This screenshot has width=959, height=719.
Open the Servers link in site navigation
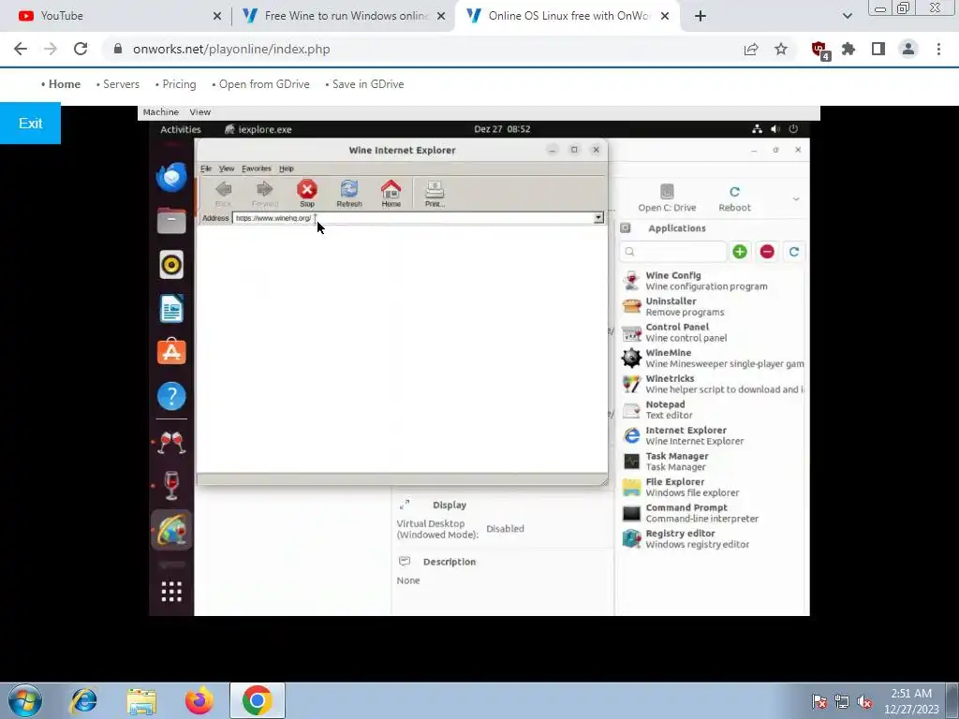(121, 84)
